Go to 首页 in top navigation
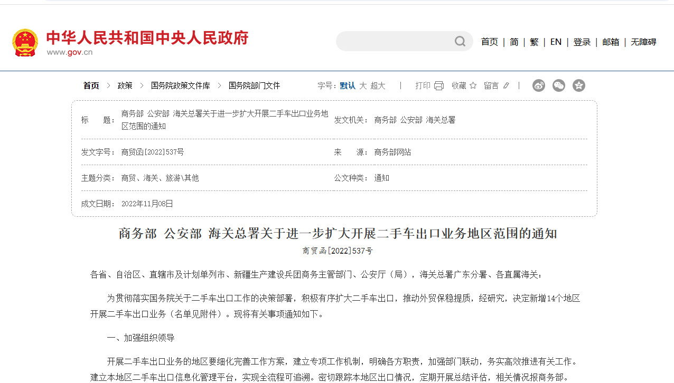This screenshot has width=674, height=383. 490,42
